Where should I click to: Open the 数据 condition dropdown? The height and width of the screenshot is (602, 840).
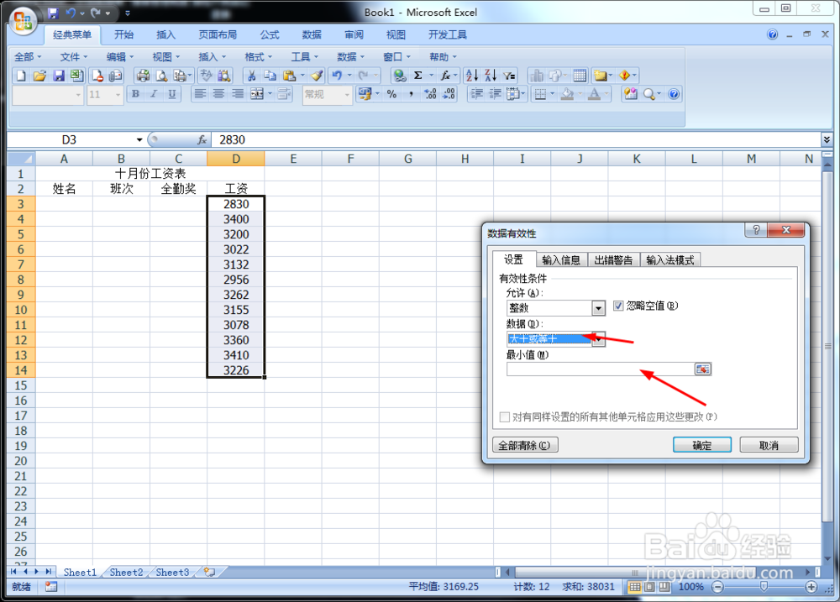(x=598, y=339)
